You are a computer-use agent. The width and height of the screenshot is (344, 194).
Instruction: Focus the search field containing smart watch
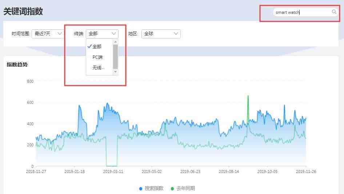coord(302,12)
